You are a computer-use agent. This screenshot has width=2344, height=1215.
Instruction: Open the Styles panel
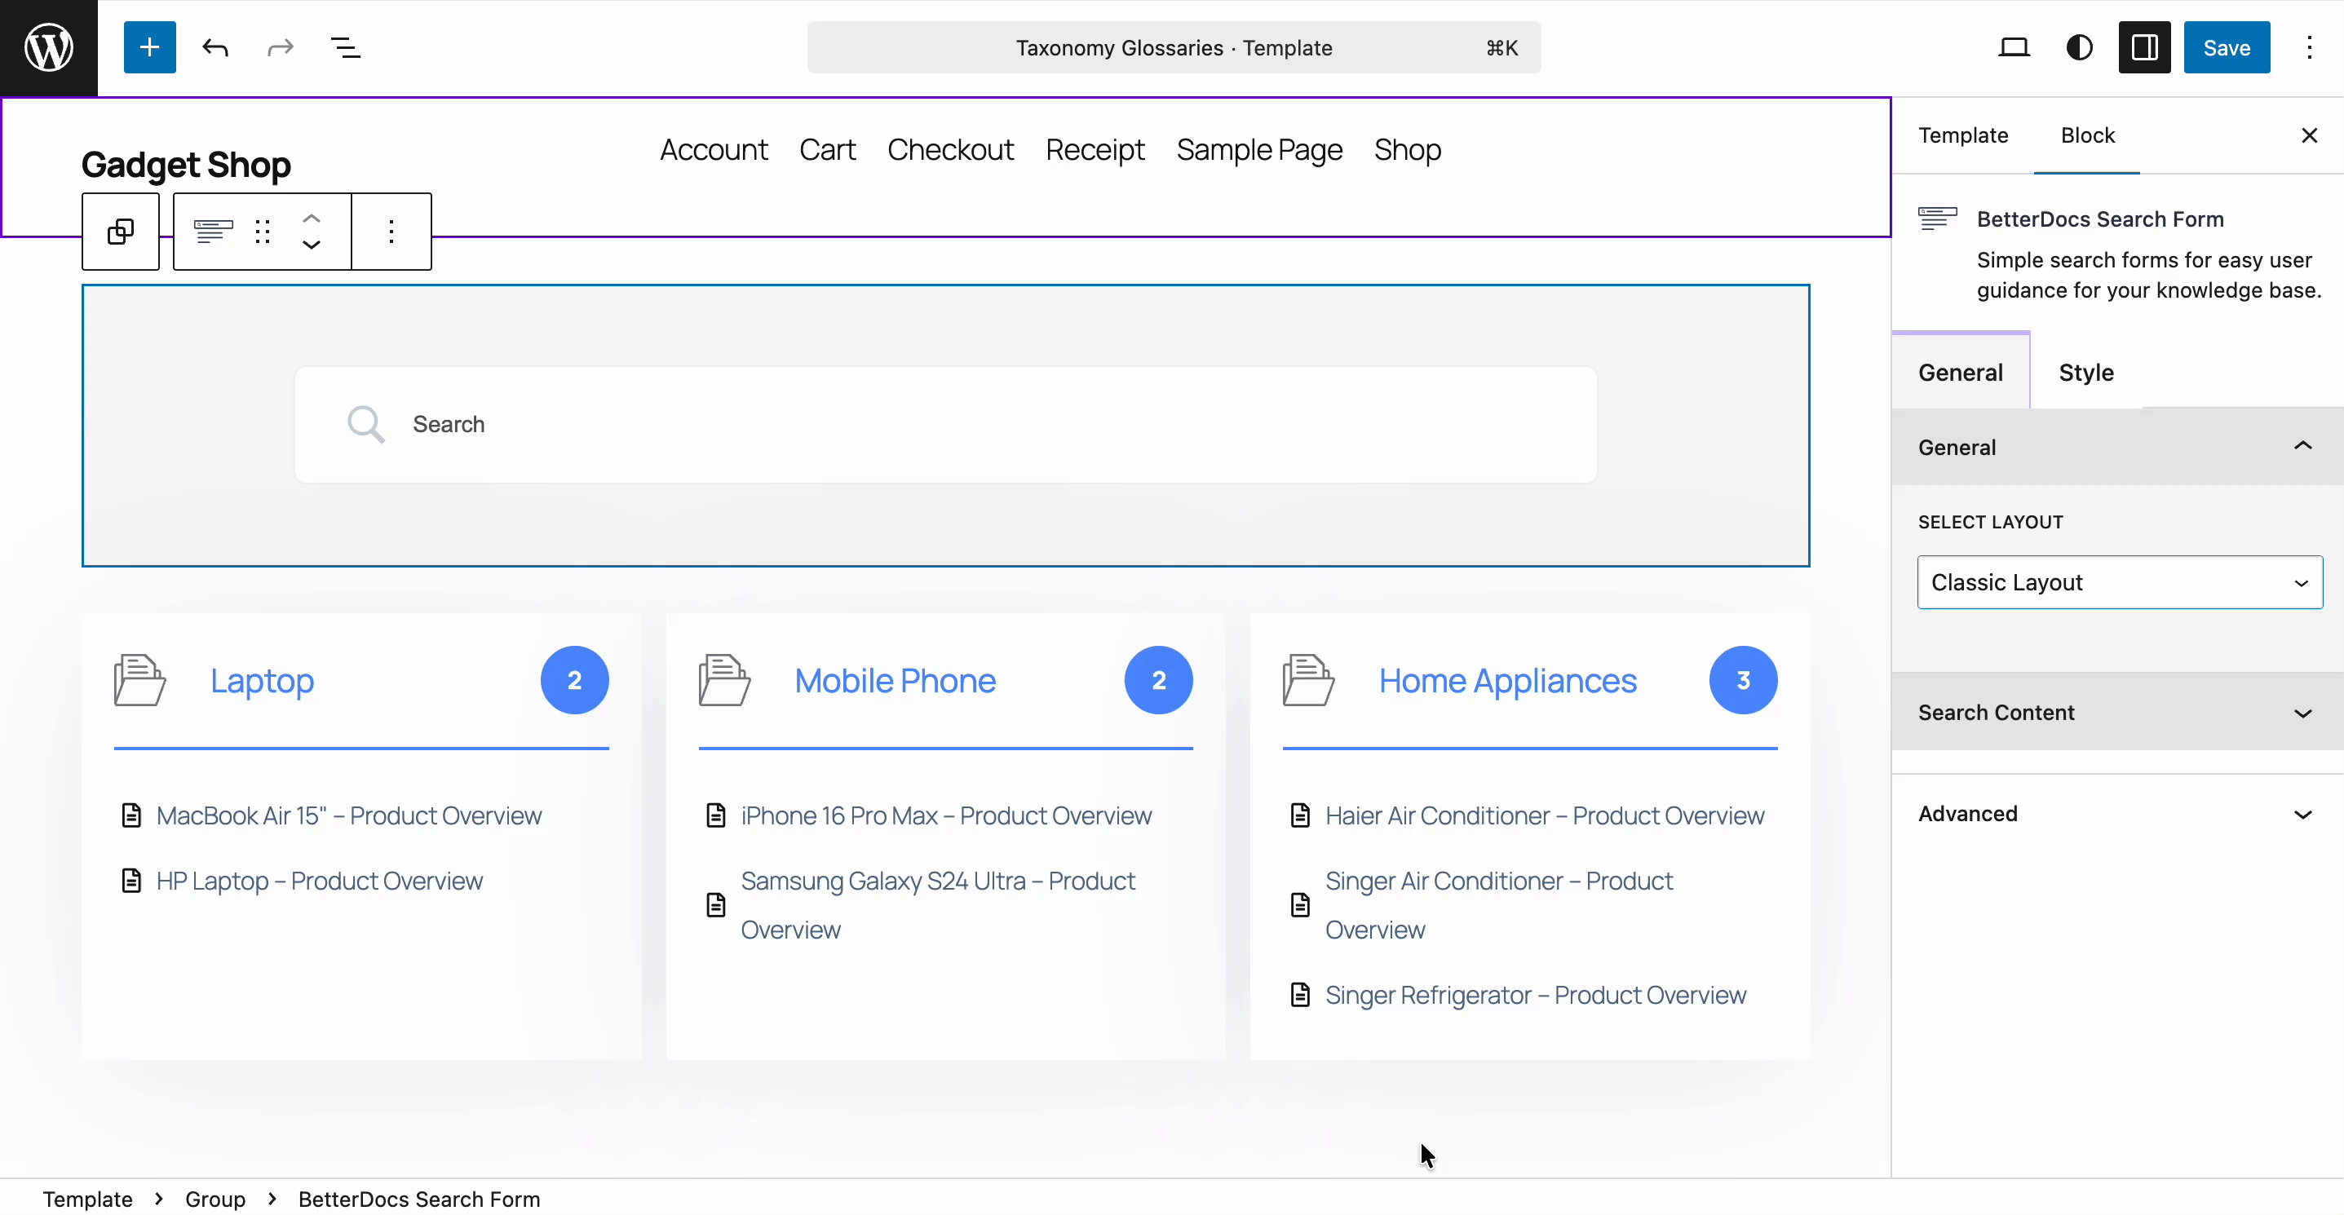(x=2079, y=47)
